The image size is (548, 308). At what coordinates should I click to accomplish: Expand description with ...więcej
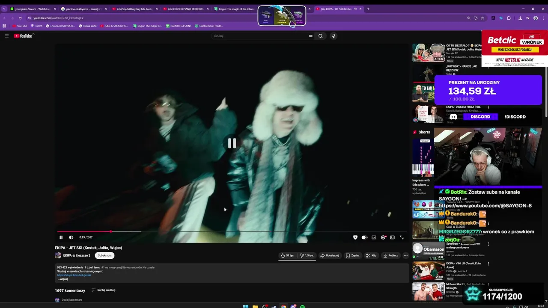click(x=63, y=279)
